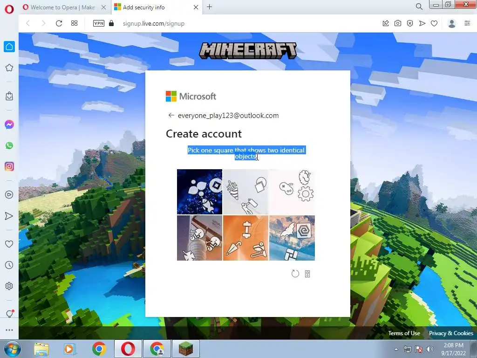477x358 pixels.
Task: Open the profile account avatar
Action: tap(452, 23)
